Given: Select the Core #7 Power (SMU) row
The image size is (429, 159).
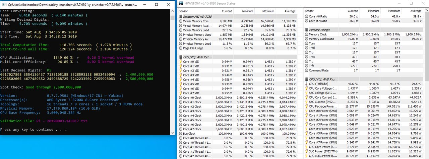Looking at the screenshot, I should (364, 143).
